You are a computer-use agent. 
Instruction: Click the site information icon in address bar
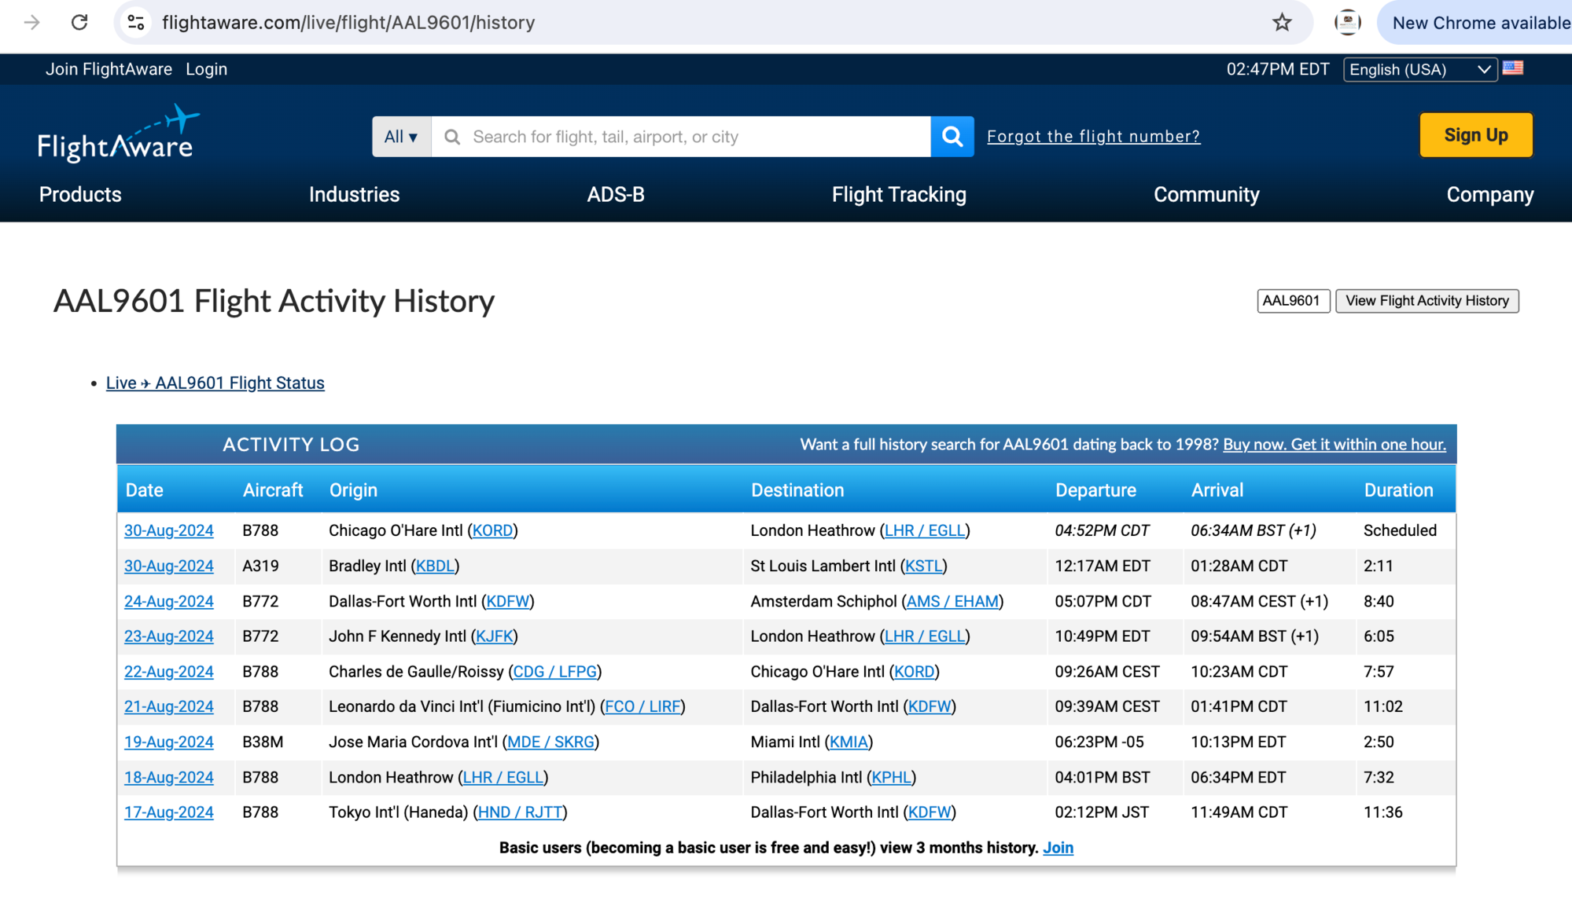click(136, 23)
